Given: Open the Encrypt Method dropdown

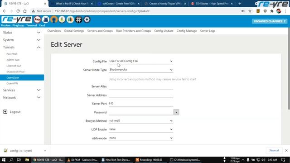Looking at the screenshot, I should coord(141,121).
